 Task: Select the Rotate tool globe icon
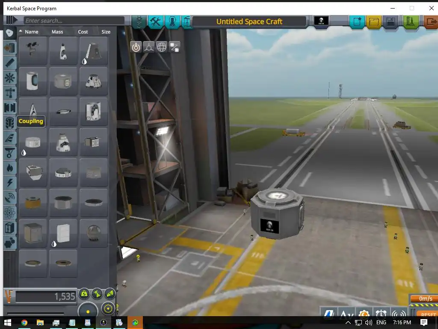161,47
